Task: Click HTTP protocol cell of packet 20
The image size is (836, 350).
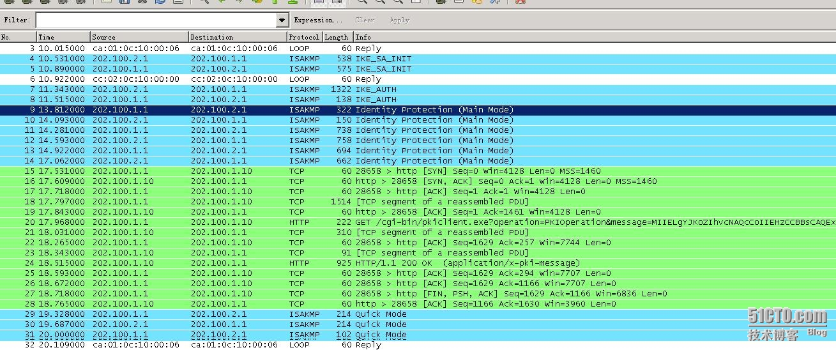Action: 299,222
